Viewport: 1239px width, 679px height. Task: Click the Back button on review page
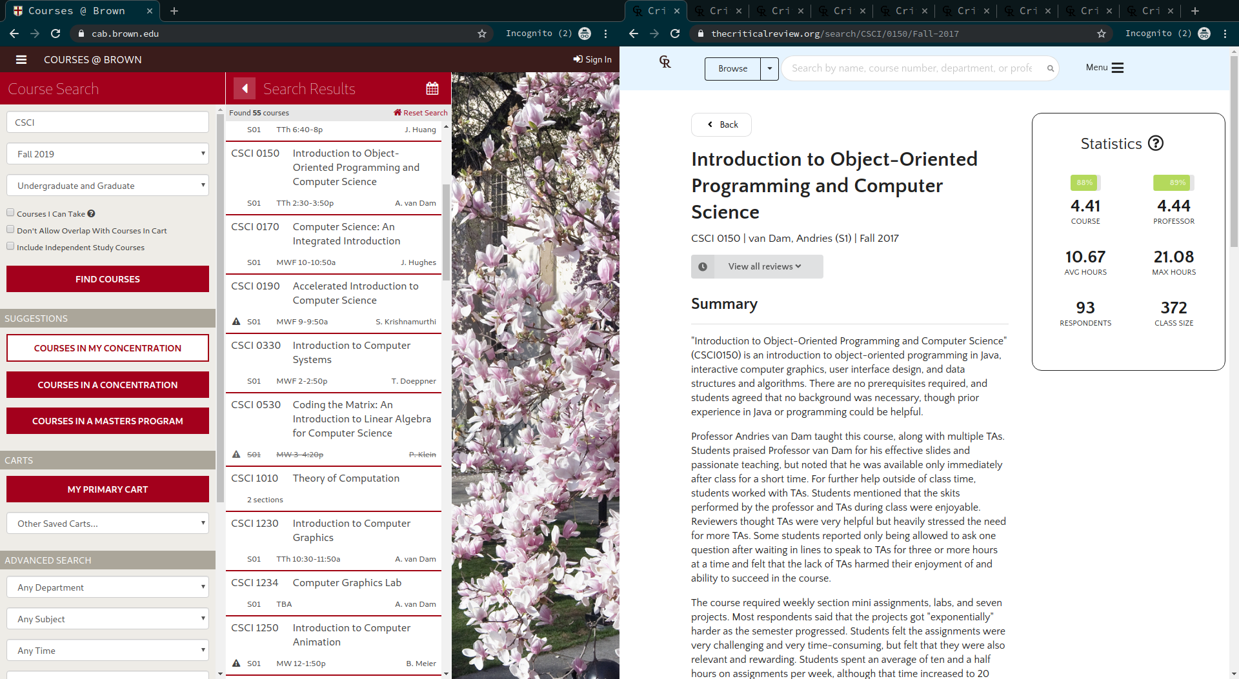tap(721, 124)
